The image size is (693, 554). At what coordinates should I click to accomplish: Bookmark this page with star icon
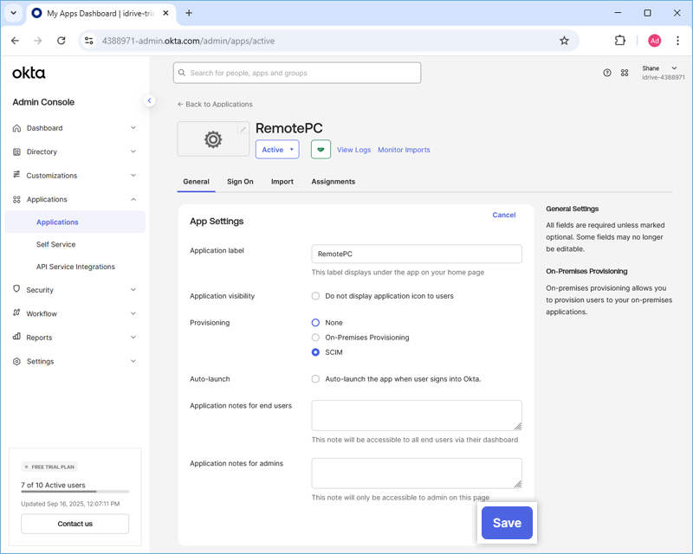(564, 40)
